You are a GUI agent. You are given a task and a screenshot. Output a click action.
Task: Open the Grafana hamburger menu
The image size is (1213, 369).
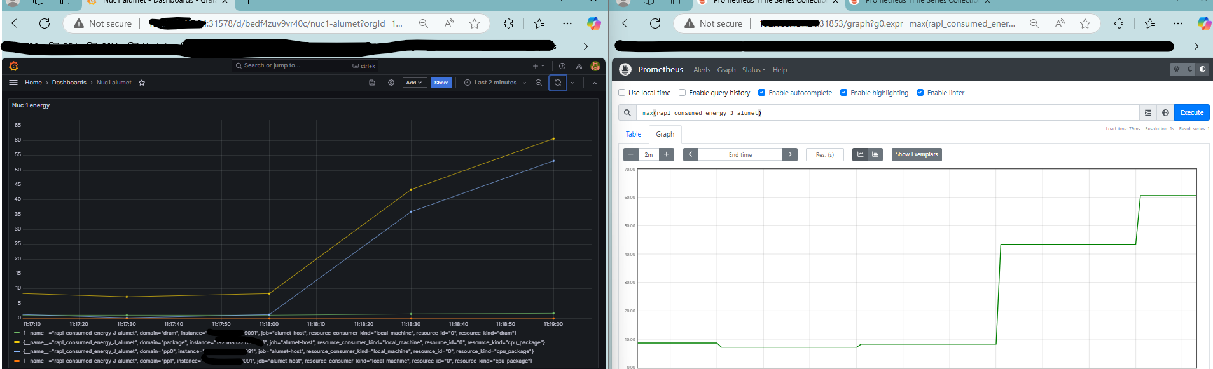(13, 83)
